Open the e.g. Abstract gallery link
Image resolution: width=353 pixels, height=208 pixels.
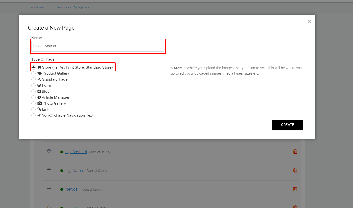(76, 152)
